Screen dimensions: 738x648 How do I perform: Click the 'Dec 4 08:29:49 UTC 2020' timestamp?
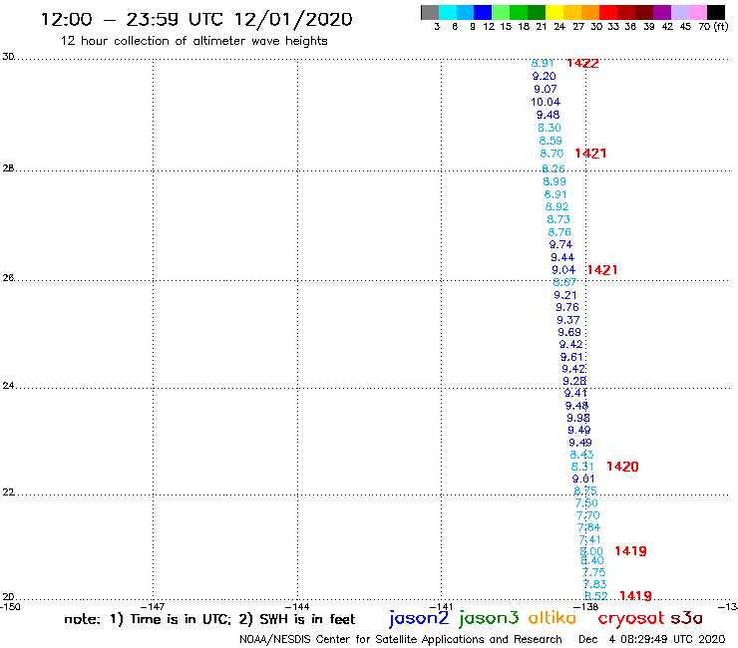pos(652,640)
